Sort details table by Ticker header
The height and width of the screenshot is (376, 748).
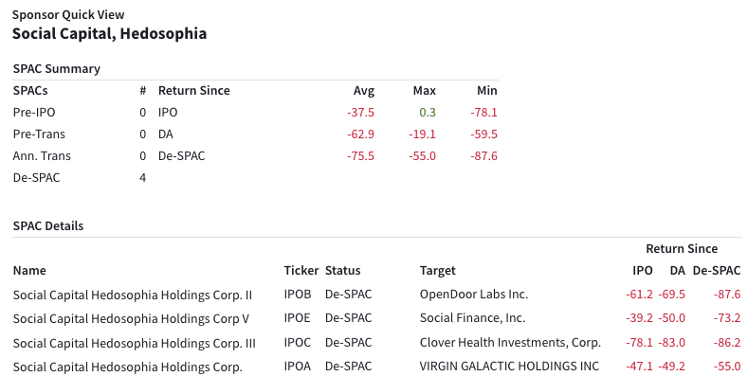[x=301, y=271]
